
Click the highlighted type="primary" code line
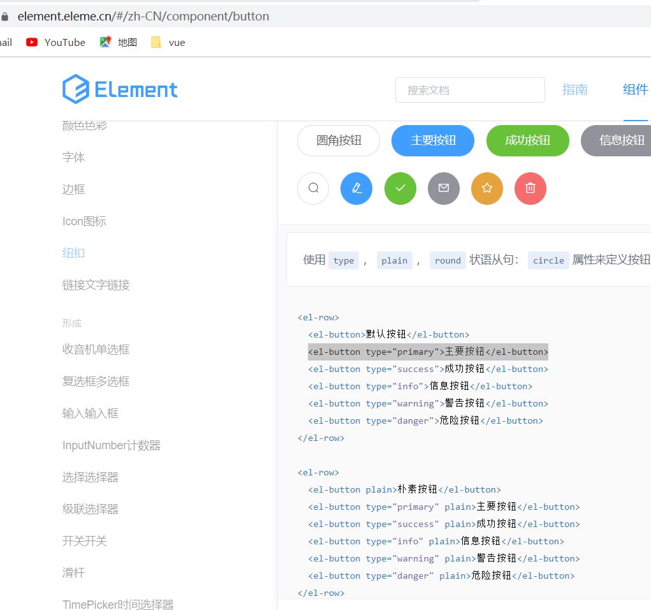pyautogui.click(x=428, y=352)
